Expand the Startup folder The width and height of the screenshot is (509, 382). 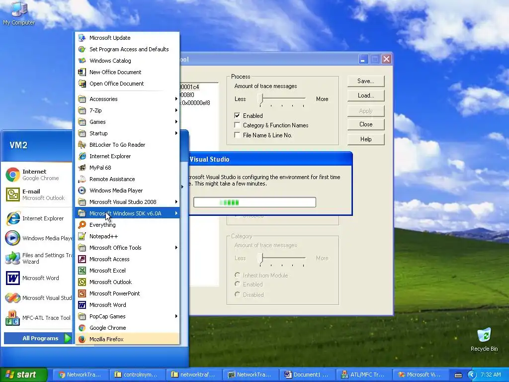[127, 133]
